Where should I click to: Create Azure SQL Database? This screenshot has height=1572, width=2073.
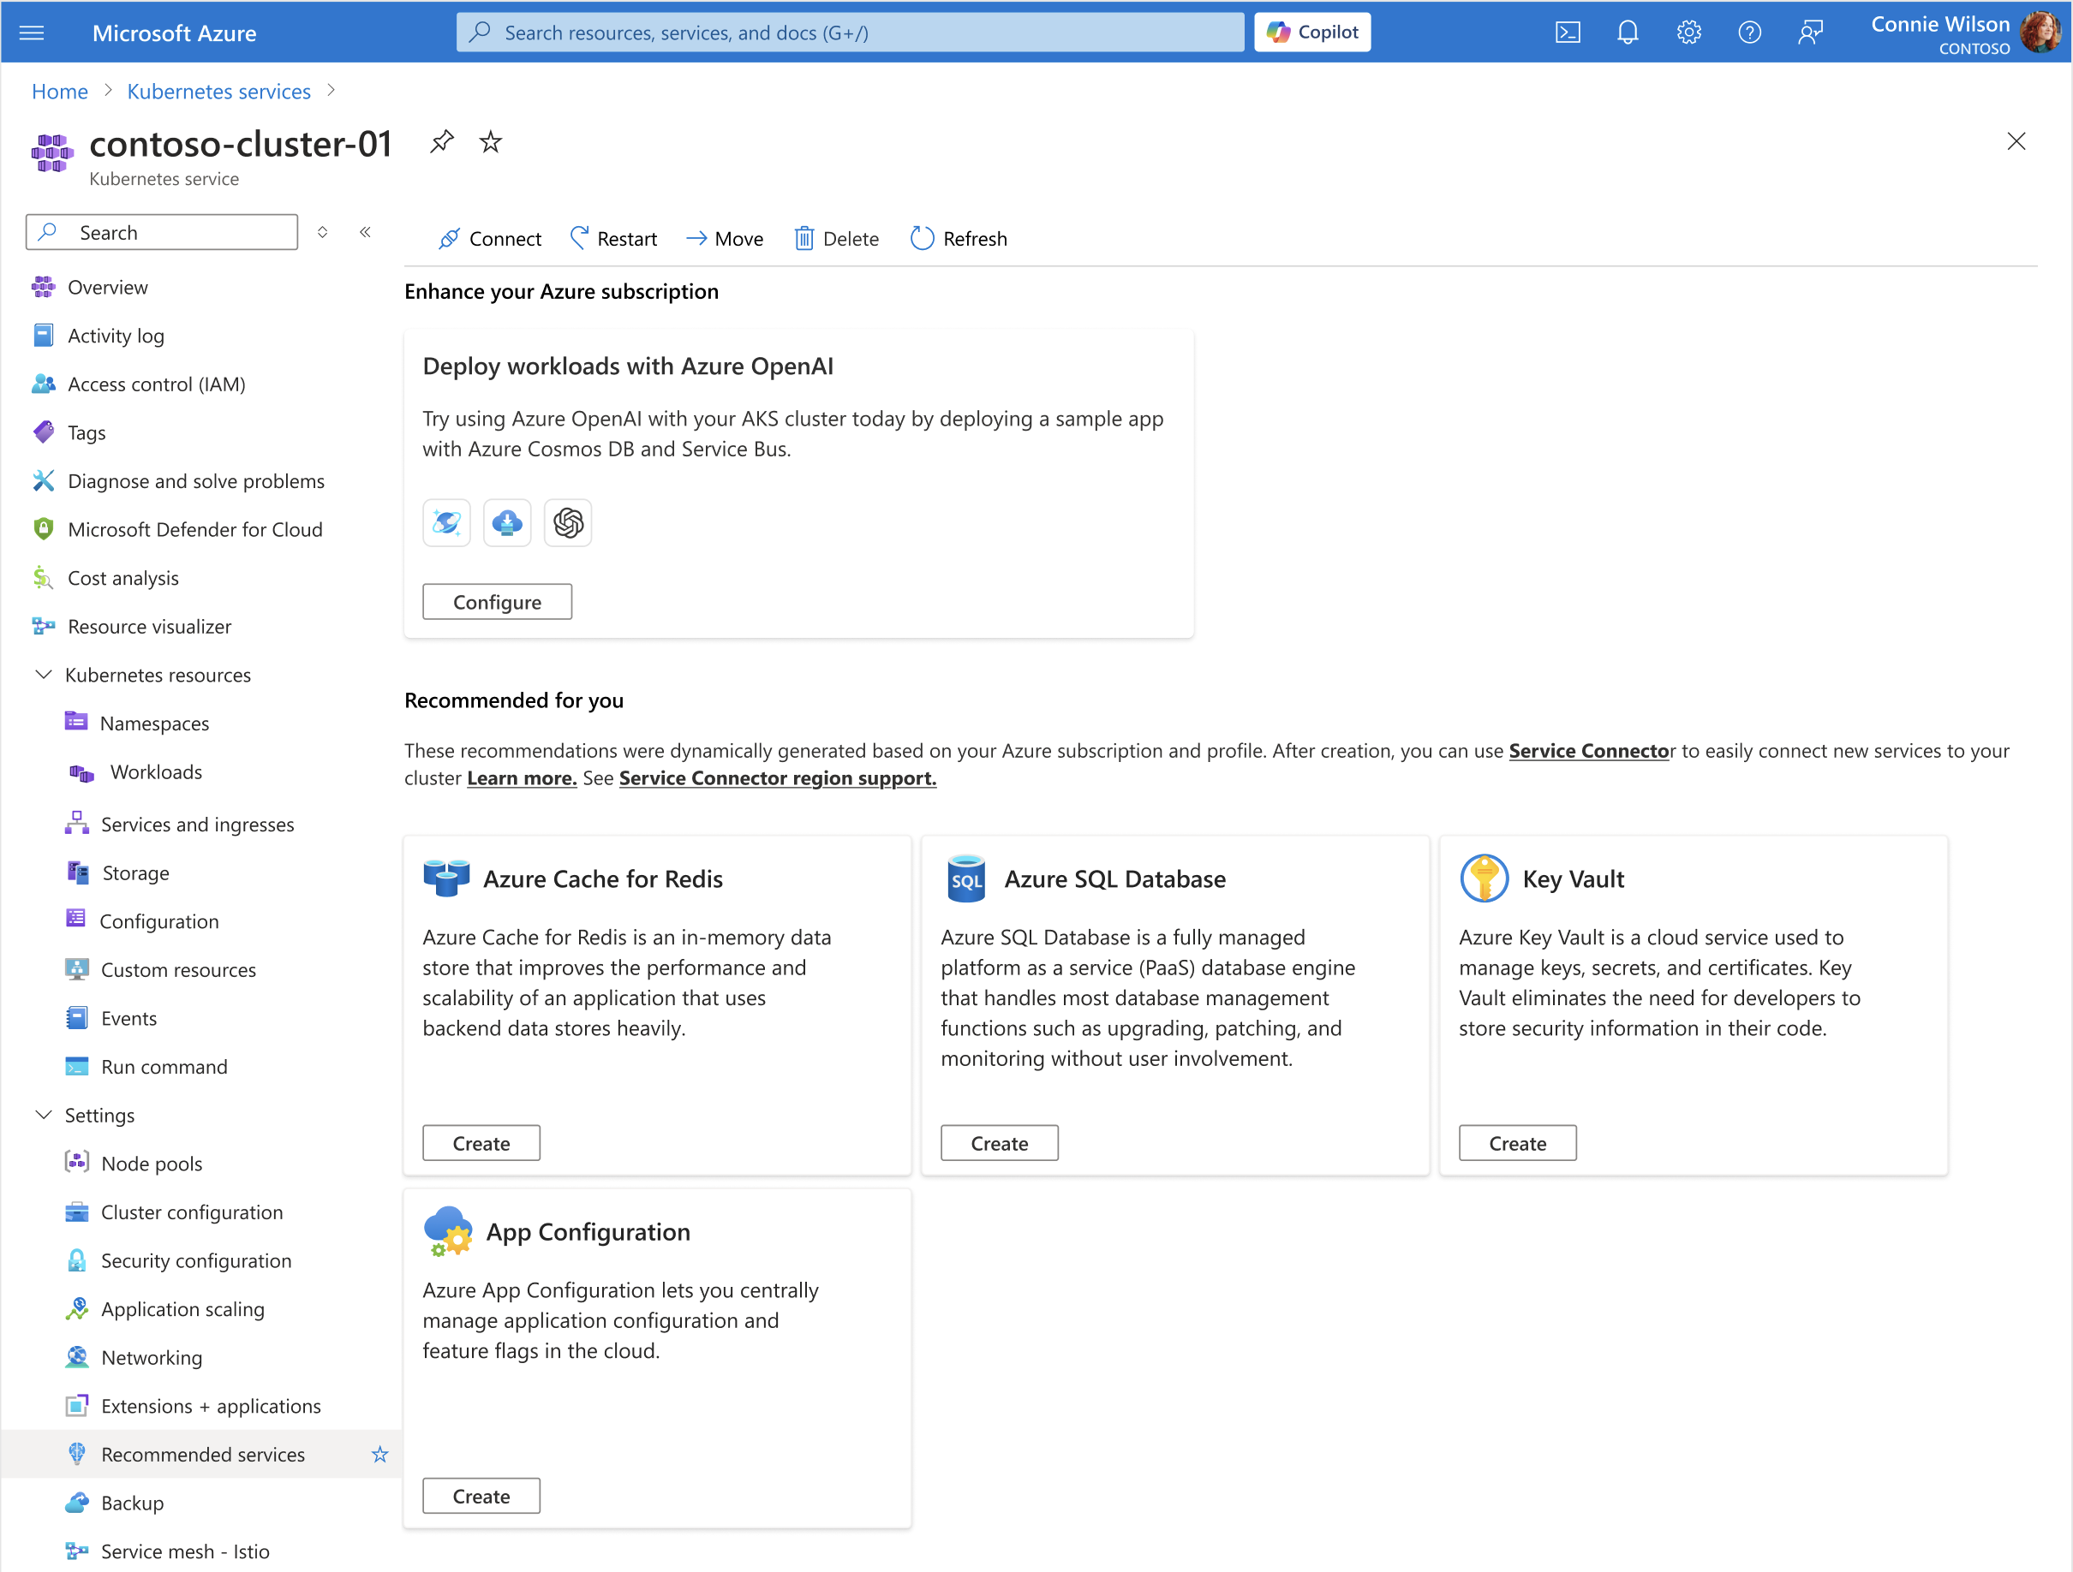click(1000, 1144)
